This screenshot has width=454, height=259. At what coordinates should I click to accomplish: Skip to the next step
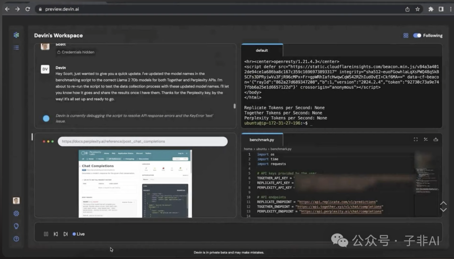[x=66, y=234]
